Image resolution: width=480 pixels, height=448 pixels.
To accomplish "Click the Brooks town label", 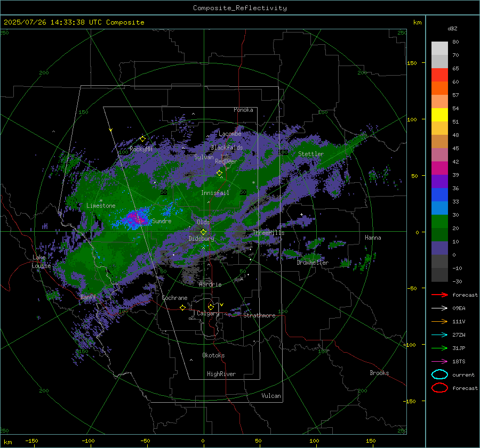I will point(379,373).
